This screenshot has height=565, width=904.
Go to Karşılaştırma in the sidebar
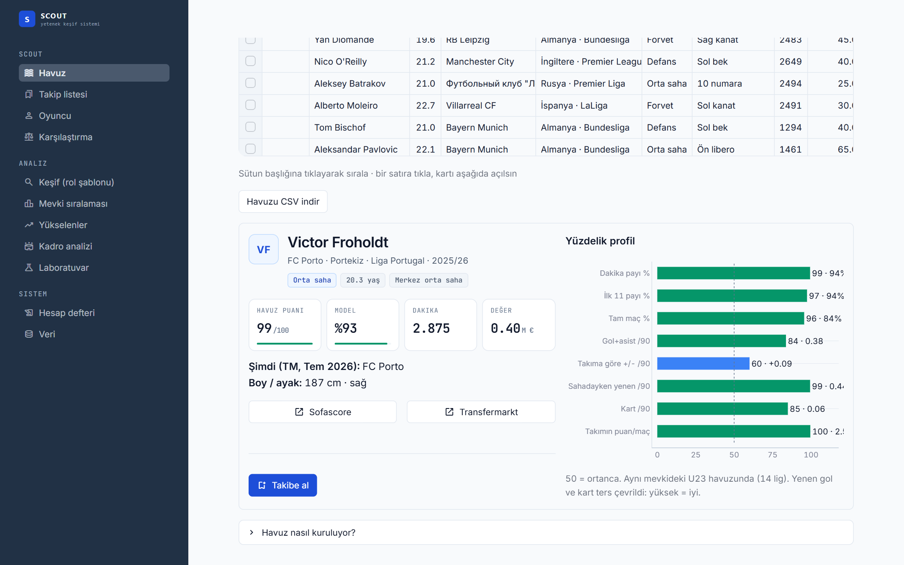click(x=94, y=137)
